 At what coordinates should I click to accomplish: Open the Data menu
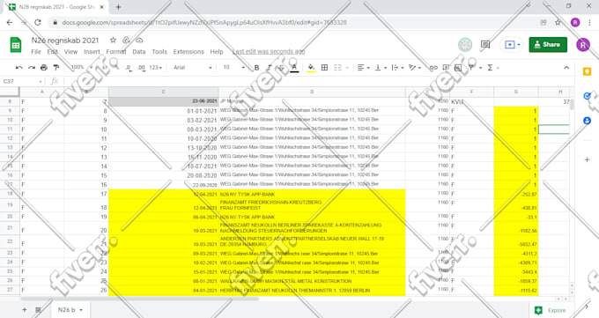point(139,52)
